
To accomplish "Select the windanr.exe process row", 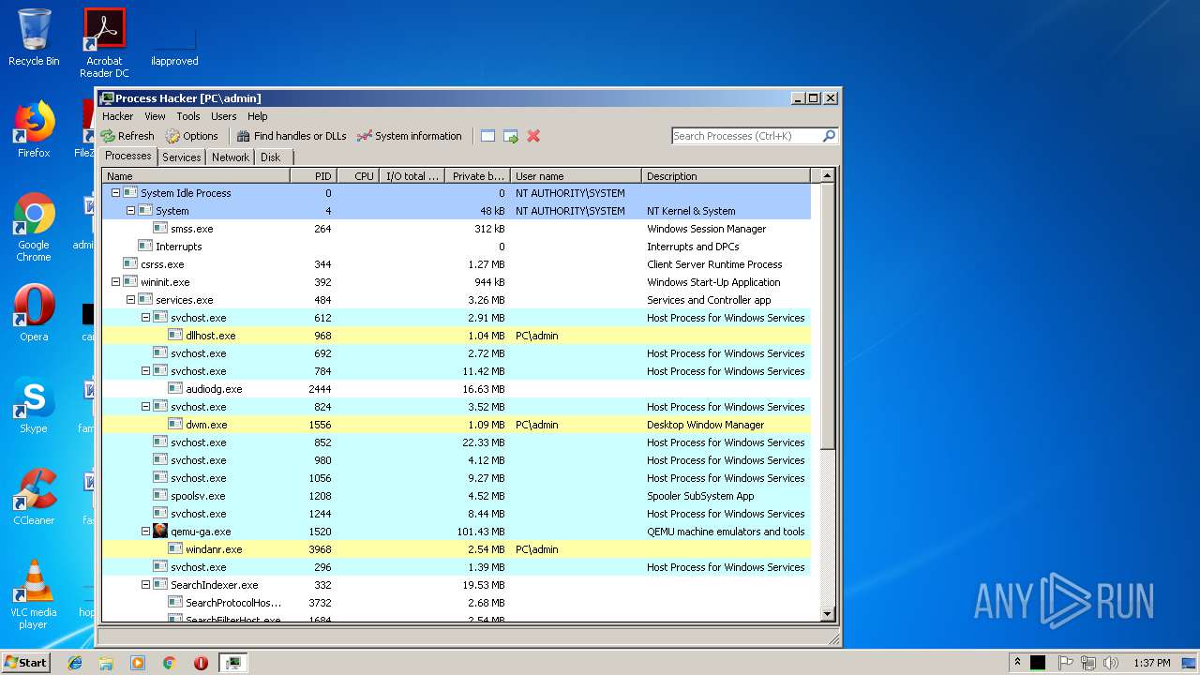I will 456,549.
